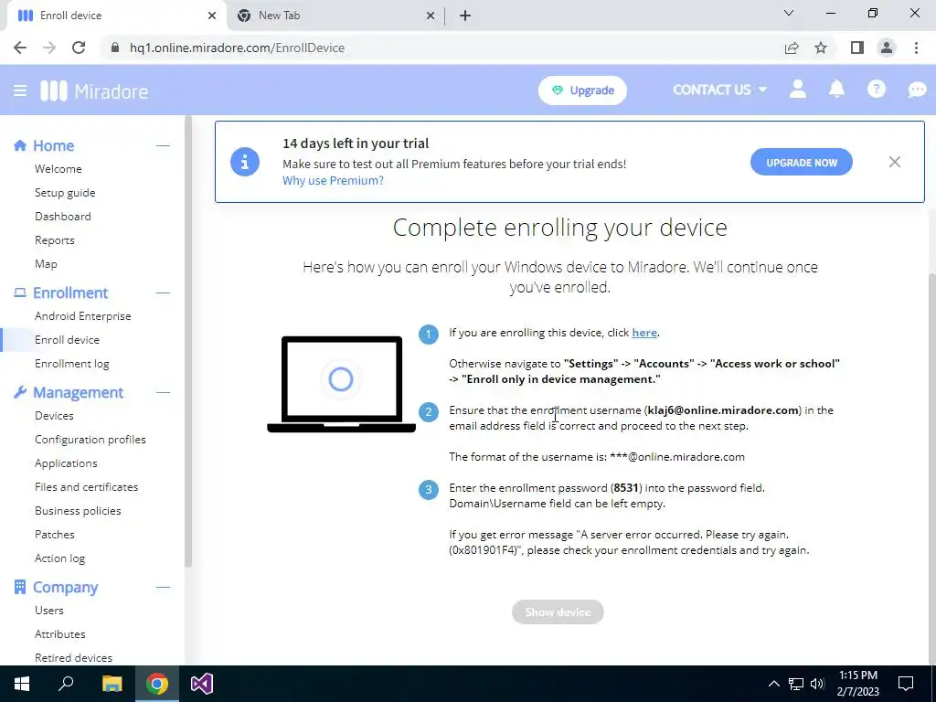Toggle the browser side panel
This screenshot has width=936, height=702.
coord(857,48)
